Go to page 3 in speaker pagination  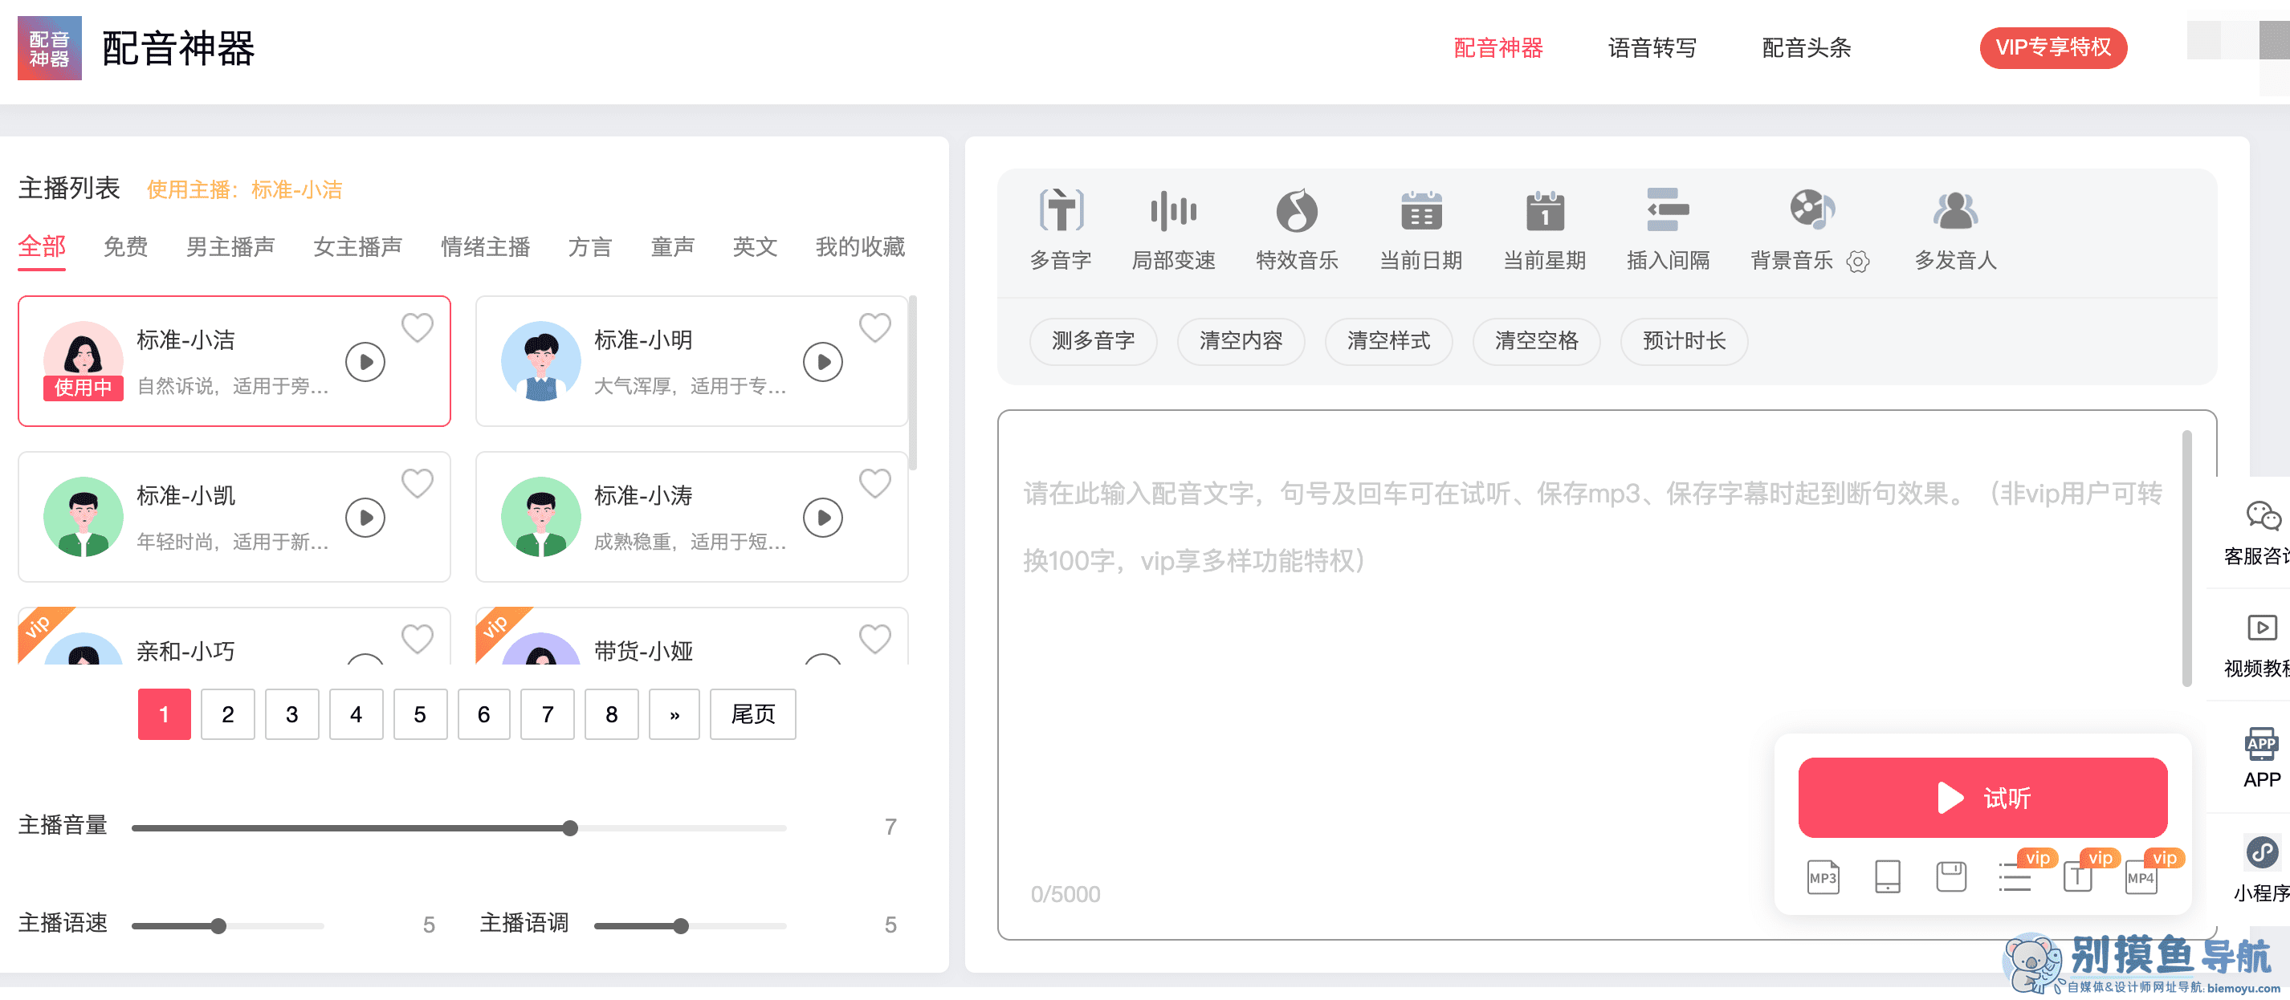291,713
